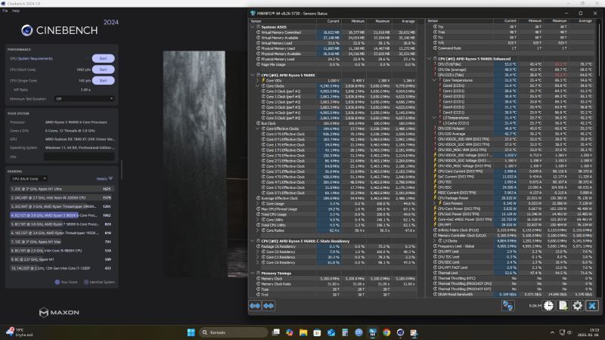
Task: Select the Physical Memory Used sensor row
Action: click(333, 48)
